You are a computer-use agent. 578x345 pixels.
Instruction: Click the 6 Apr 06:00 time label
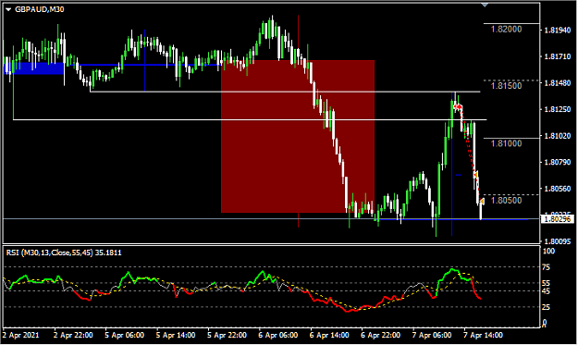[x=278, y=336]
